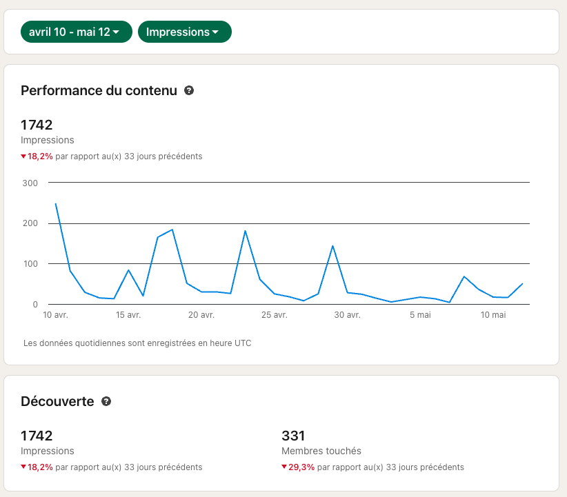Click help icon next to Découverte
The height and width of the screenshot is (497, 567).
[106, 401]
